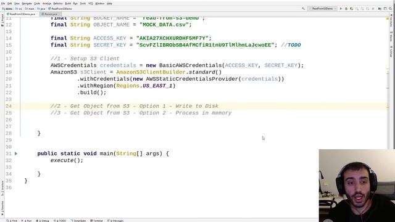395x222 pixels.
Task: Click BasicAWSCredentials constructor on line 18
Action: coord(190,65)
